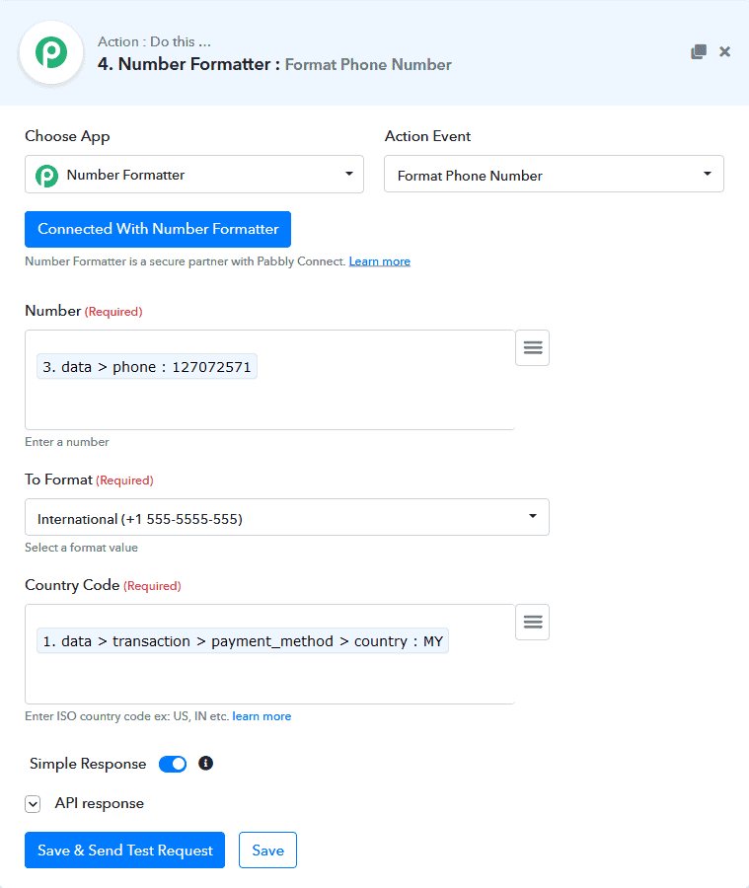Click the Connected With Number Formatter button
The height and width of the screenshot is (888, 749).
[x=158, y=229]
